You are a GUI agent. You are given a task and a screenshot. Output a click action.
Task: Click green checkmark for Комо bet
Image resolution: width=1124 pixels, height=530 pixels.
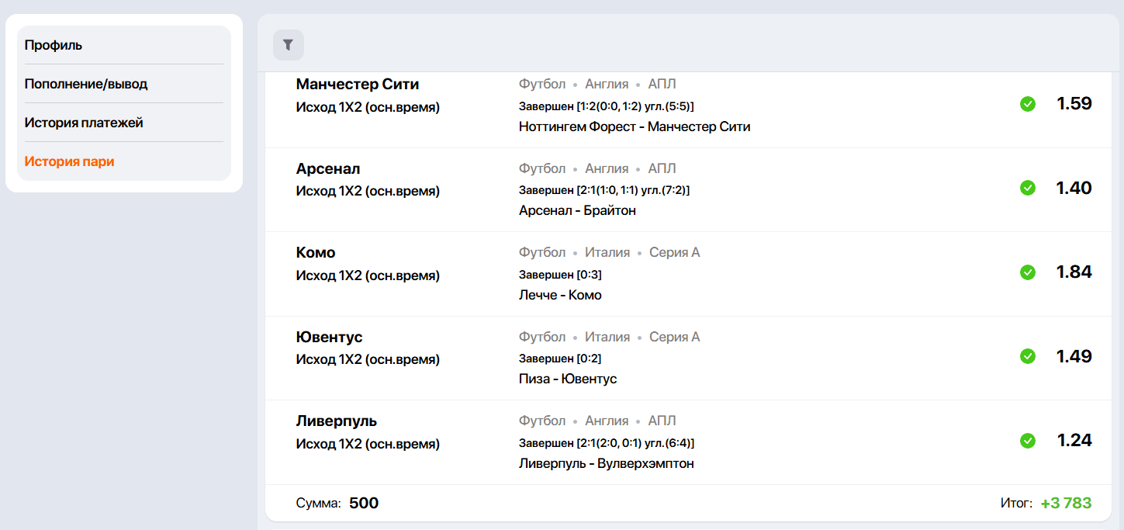1028,272
